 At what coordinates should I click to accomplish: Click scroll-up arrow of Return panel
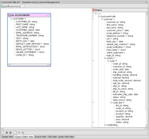[x=147, y=13]
